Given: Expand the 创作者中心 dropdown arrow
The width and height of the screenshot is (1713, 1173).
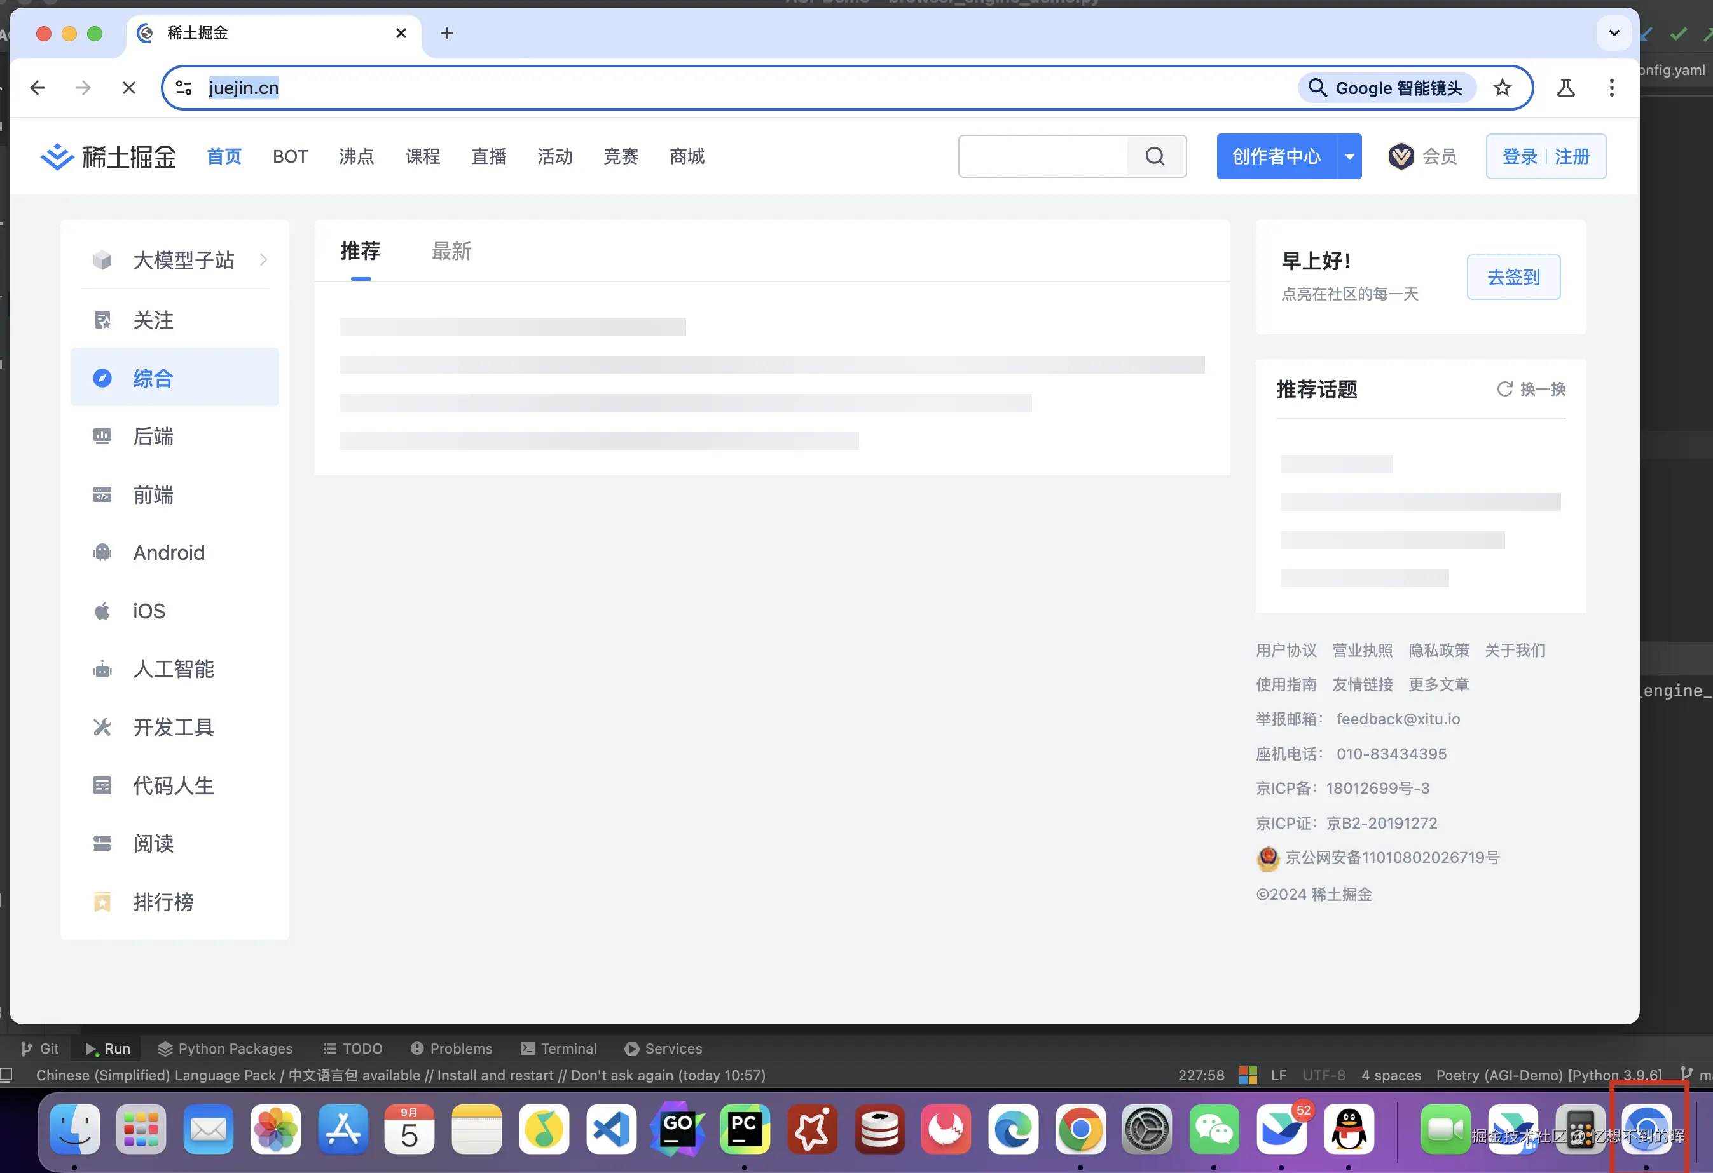Looking at the screenshot, I should click(1349, 156).
